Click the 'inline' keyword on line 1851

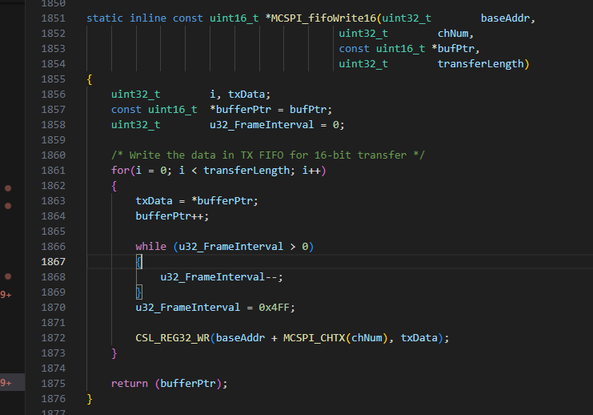tap(148, 18)
